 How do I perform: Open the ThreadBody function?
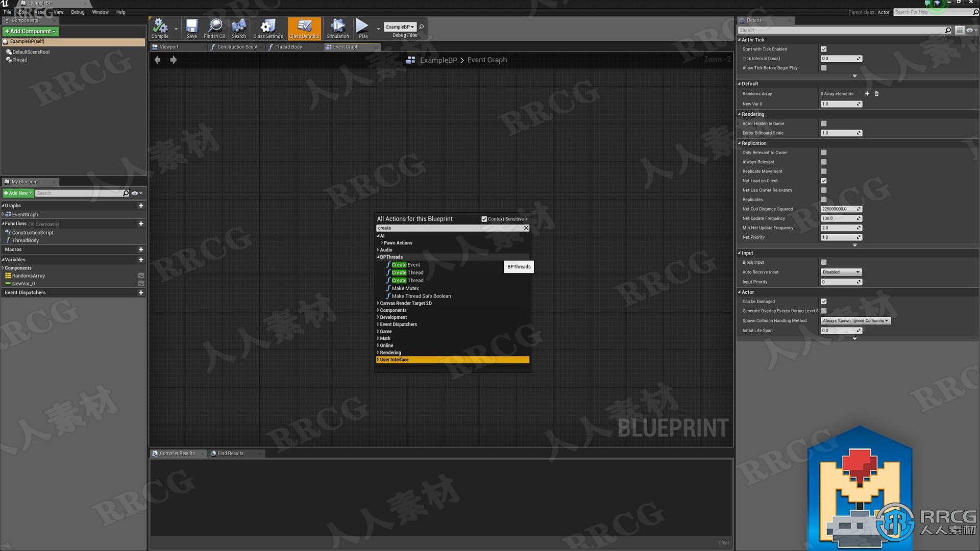[x=25, y=240]
